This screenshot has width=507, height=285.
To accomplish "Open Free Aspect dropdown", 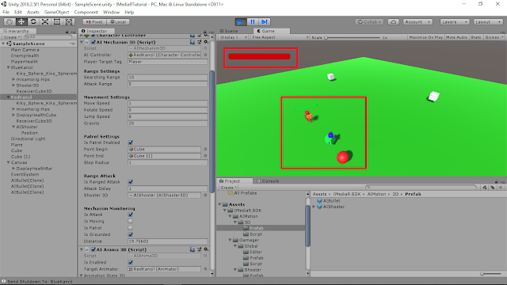I will [280, 37].
